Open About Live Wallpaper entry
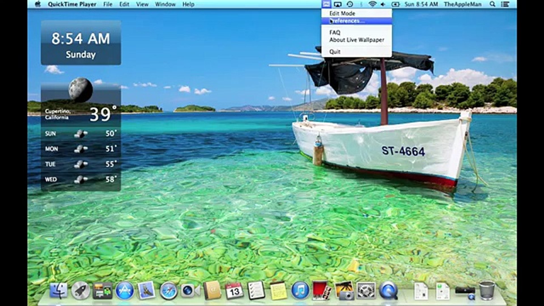The height and width of the screenshot is (306, 544). point(356,40)
